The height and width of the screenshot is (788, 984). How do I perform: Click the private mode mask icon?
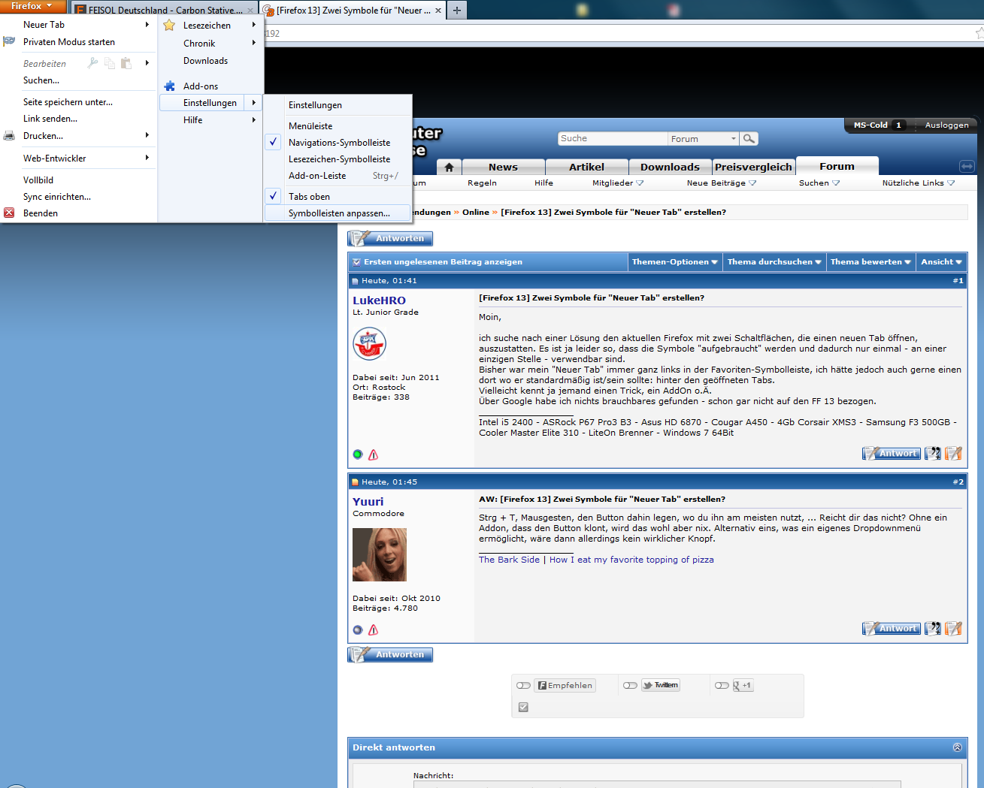(x=9, y=41)
